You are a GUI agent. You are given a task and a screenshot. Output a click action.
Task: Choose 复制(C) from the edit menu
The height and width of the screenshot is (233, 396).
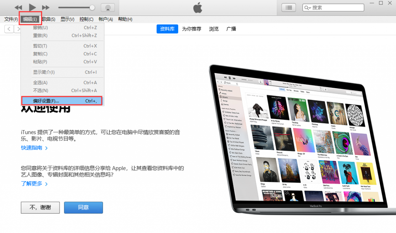pos(62,54)
